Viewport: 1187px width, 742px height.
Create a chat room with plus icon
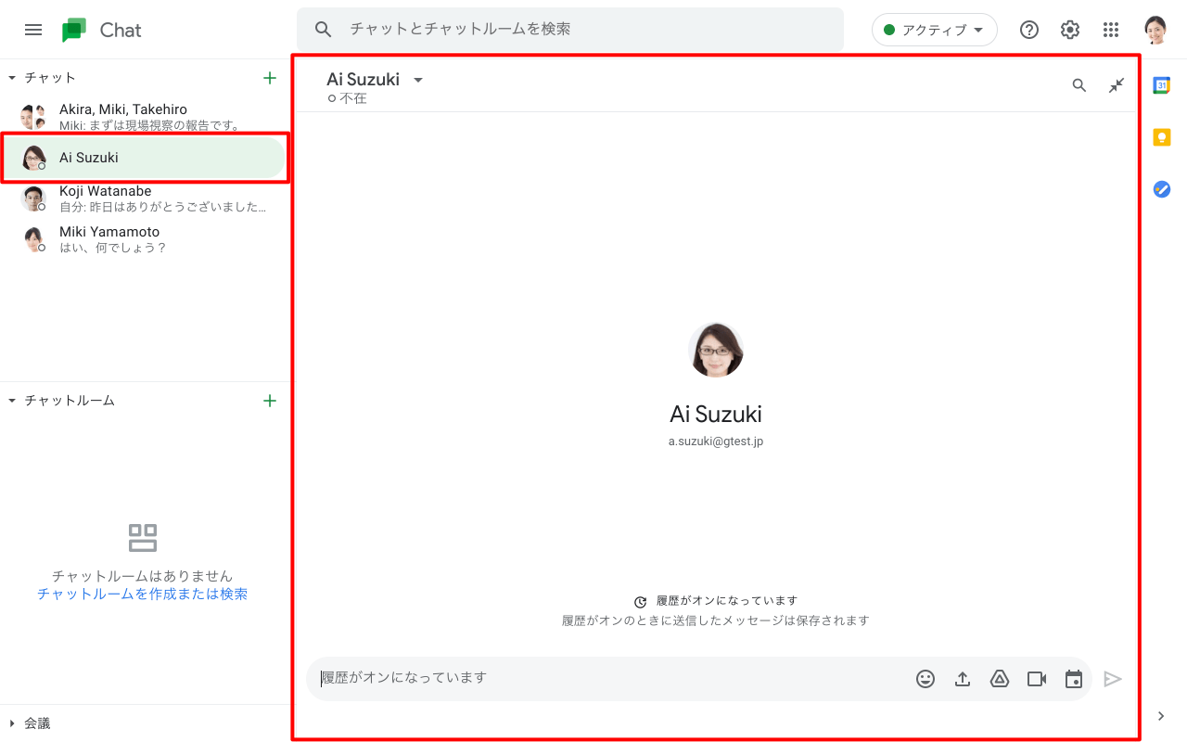pos(270,401)
